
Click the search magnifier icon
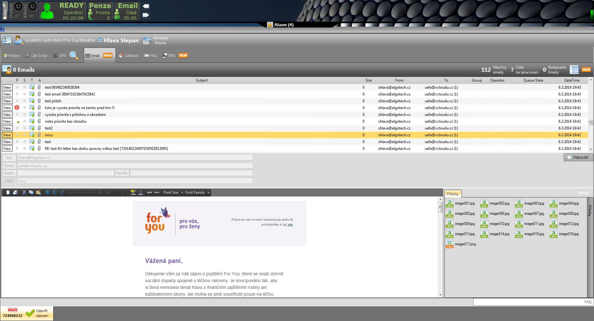tap(74, 55)
